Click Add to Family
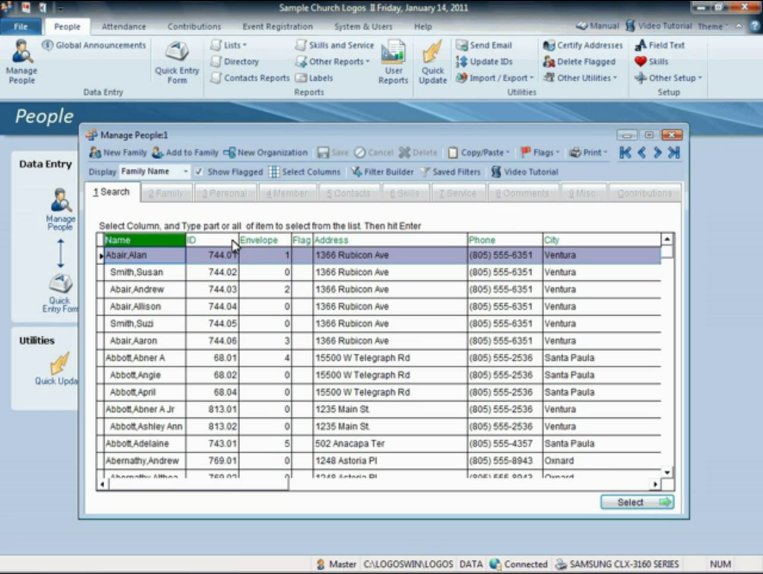The height and width of the screenshot is (574, 763). coord(185,153)
